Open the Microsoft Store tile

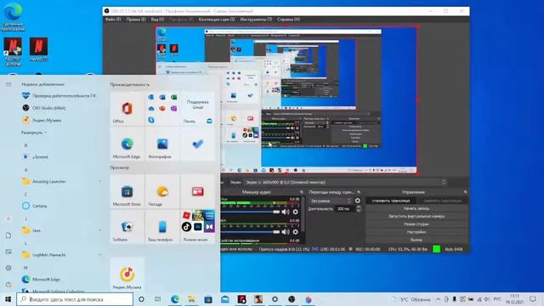coord(127,191)
